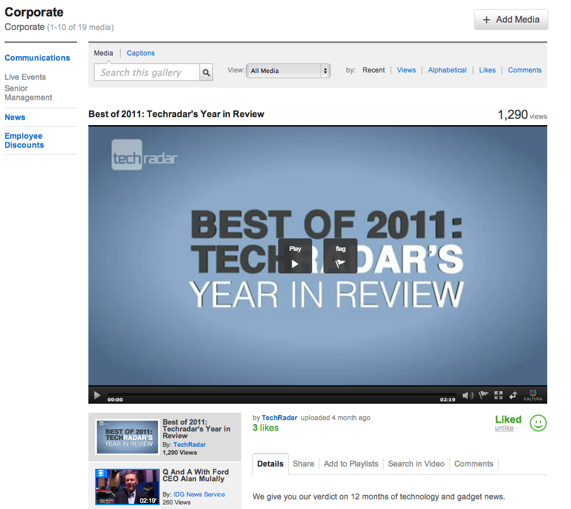Screen dimensions: 571x509
Task: Click the 1,290 views count above the player
Action: click(x=522, y=115)
